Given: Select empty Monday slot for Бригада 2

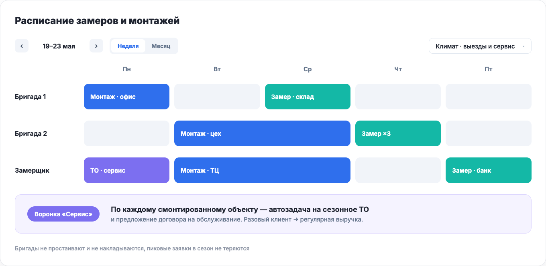Looking at the screenshot, I should click(126, 133).
